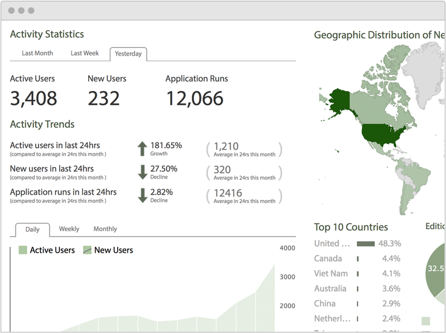Click the Activity Trends heading
446x333 pixels.
pos(42,124)
